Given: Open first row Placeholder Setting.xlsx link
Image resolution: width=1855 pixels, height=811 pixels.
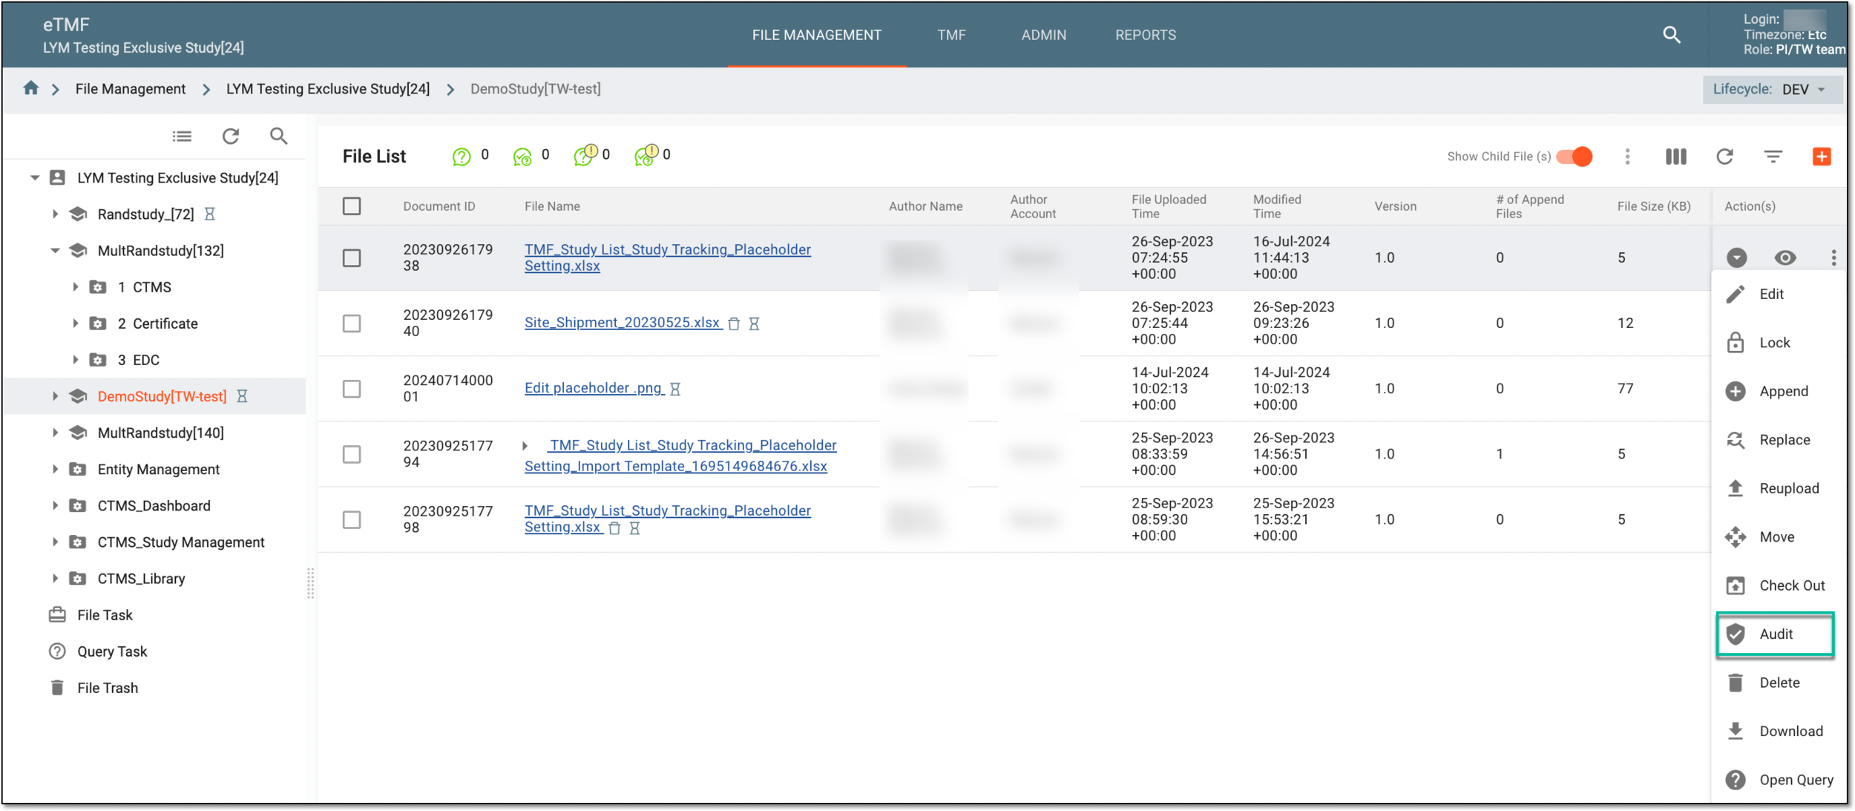Looking at the screenshot, I should tap(668, 257).
